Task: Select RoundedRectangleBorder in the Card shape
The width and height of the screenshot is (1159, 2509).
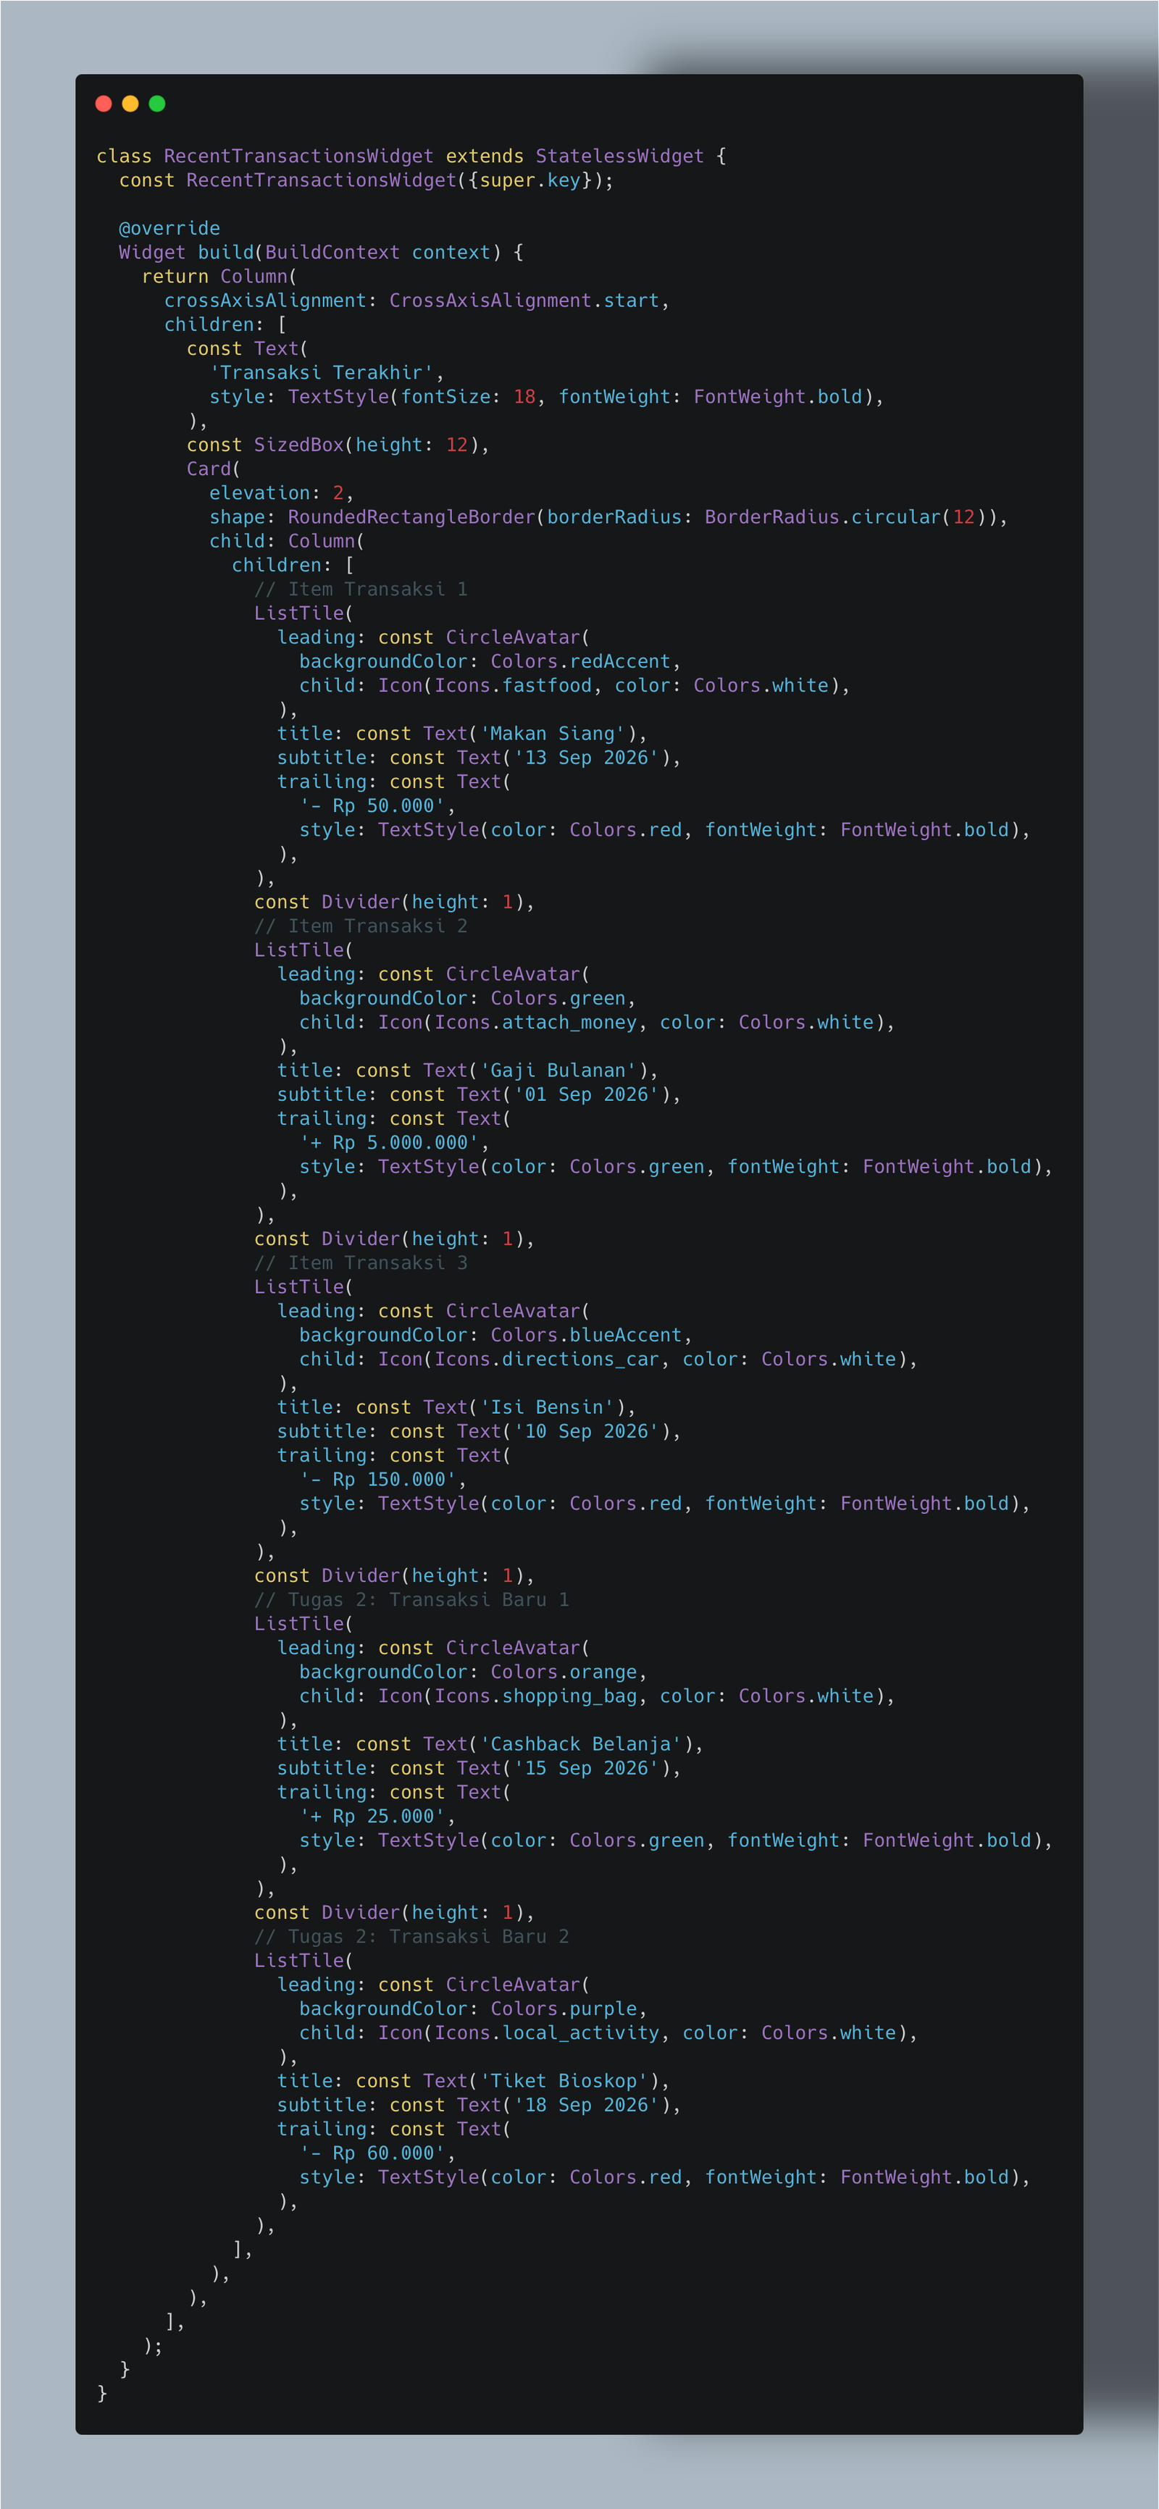Action: [x=411, y=517]
